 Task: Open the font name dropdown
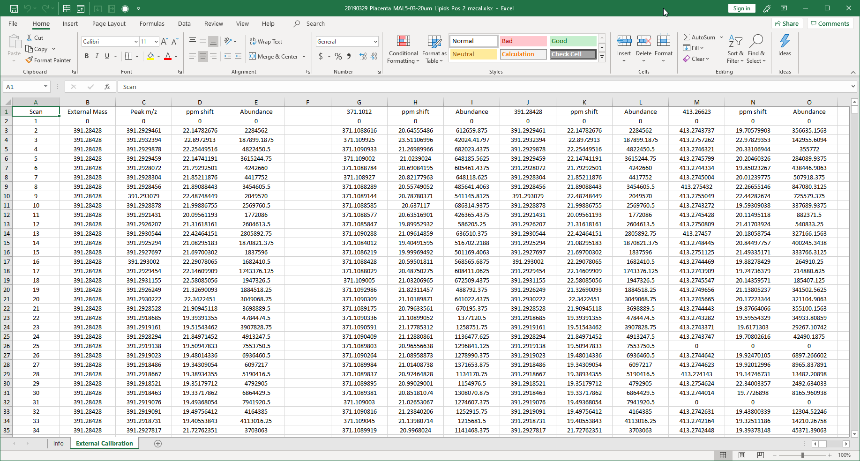point(136,42)
